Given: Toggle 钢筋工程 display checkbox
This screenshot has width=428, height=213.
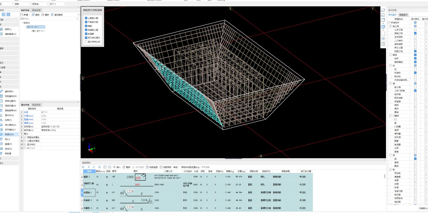Looking at the screenshot, I should coord(415,51).
